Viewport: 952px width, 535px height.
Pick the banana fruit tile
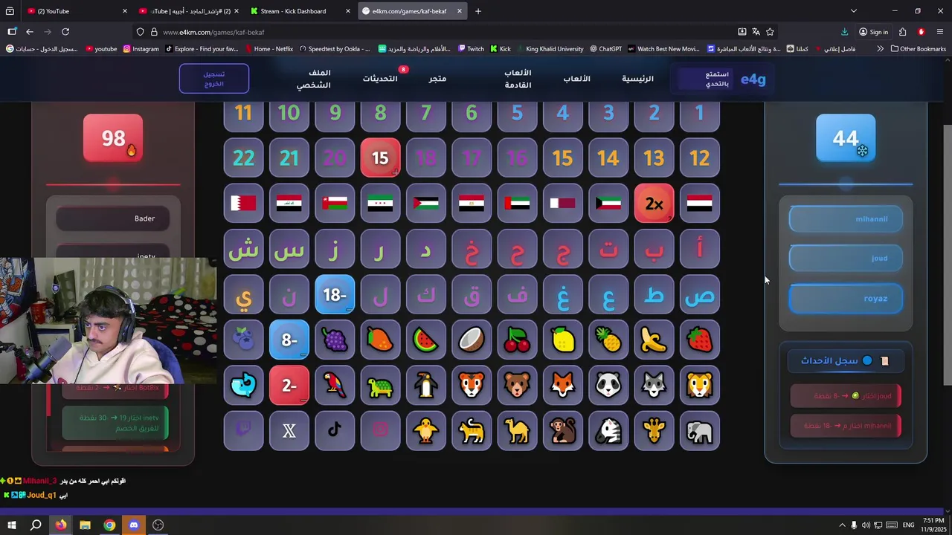[x=654, y=340]
